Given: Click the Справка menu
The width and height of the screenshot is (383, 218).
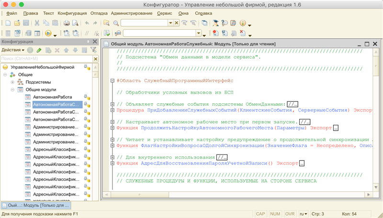Looking at the screenshot, I should (203, 13).
